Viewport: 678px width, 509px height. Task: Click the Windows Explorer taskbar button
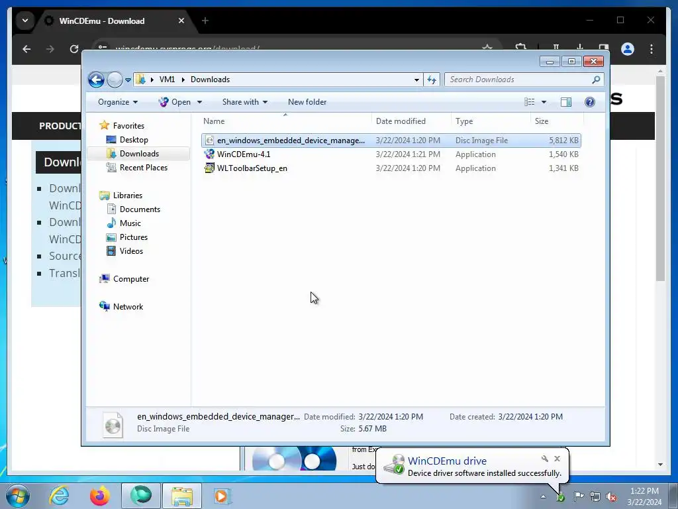tap(182, 496)
